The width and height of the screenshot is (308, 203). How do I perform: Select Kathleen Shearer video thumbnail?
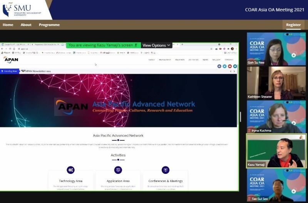(x=276, y=83)
